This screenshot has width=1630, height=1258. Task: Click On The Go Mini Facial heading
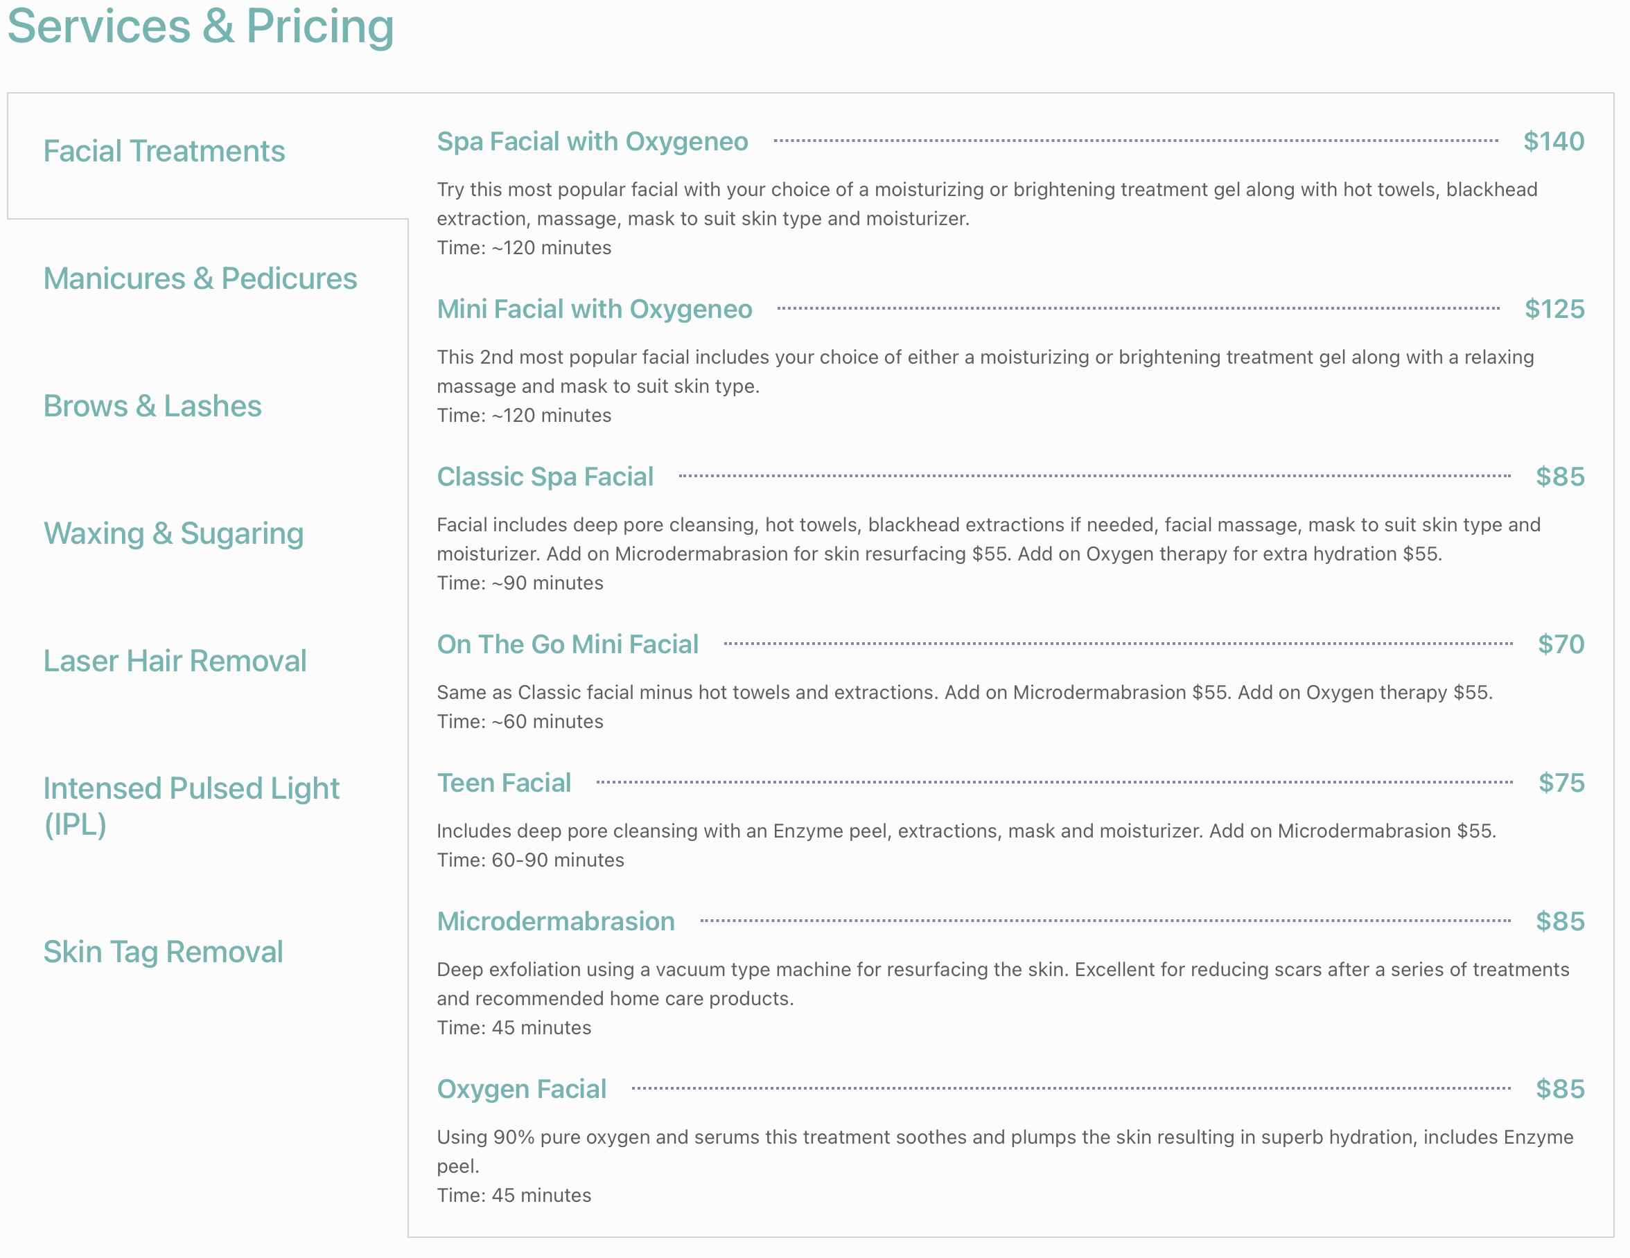click(567, 645)
